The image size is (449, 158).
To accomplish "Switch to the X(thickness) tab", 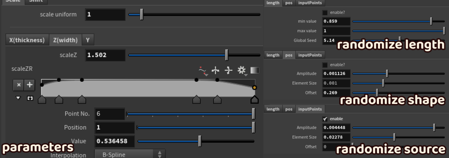I will point(27,40).
